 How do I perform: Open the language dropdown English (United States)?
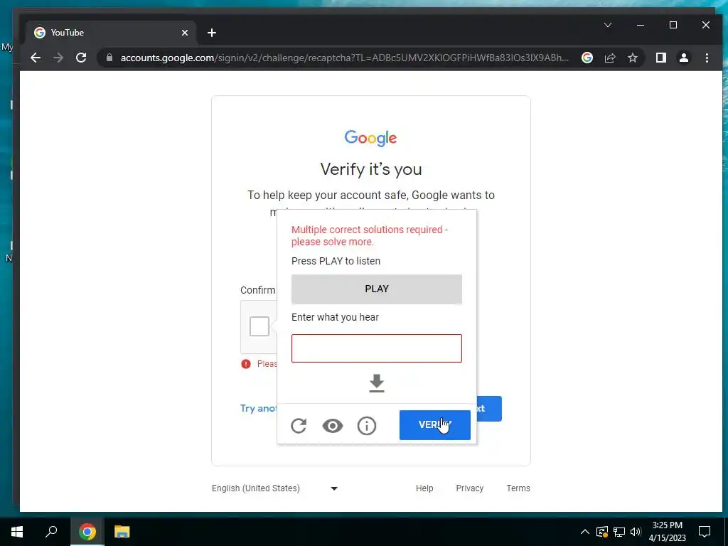(275, 488)
